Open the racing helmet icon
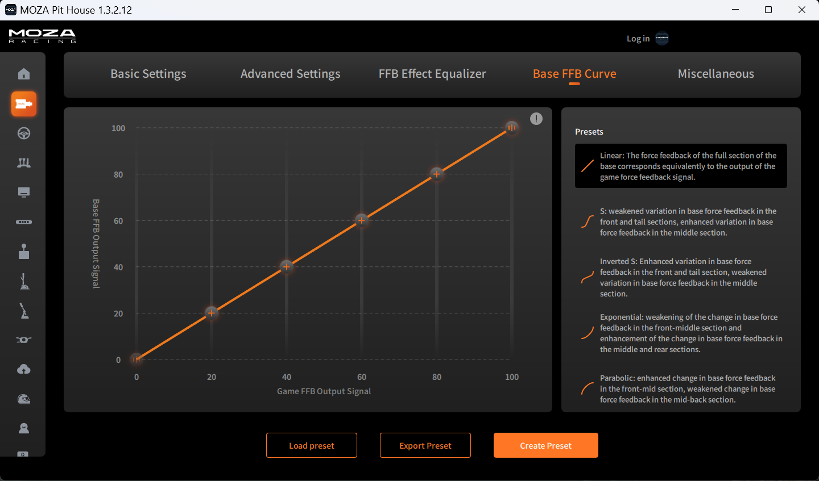 [x=24, y=399]
